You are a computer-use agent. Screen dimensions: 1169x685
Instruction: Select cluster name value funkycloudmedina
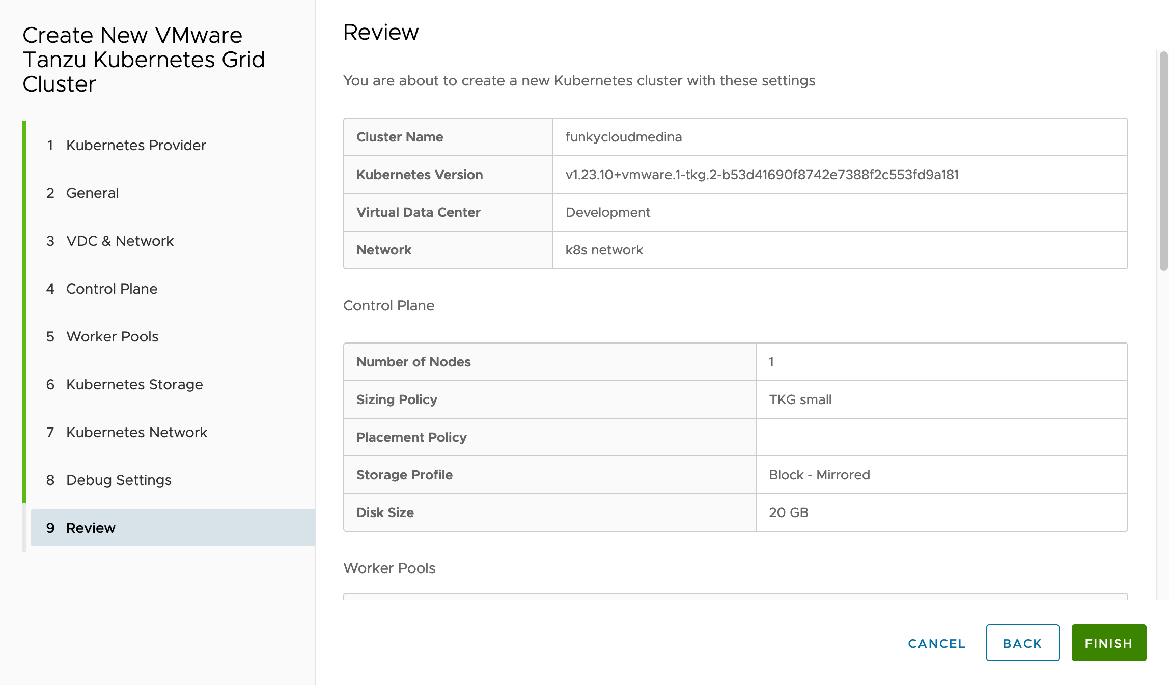[623, 137]
